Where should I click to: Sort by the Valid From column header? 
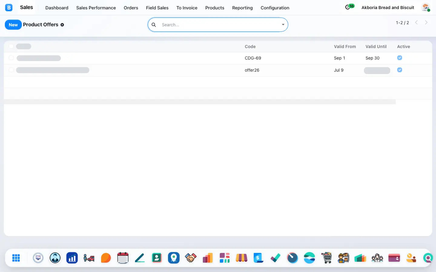click(345, 47)
